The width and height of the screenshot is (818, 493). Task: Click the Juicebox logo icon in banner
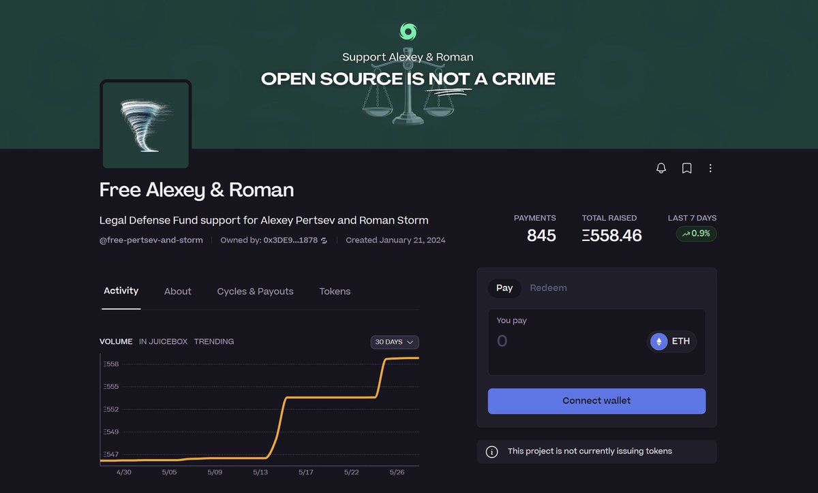tap(408, 31)
